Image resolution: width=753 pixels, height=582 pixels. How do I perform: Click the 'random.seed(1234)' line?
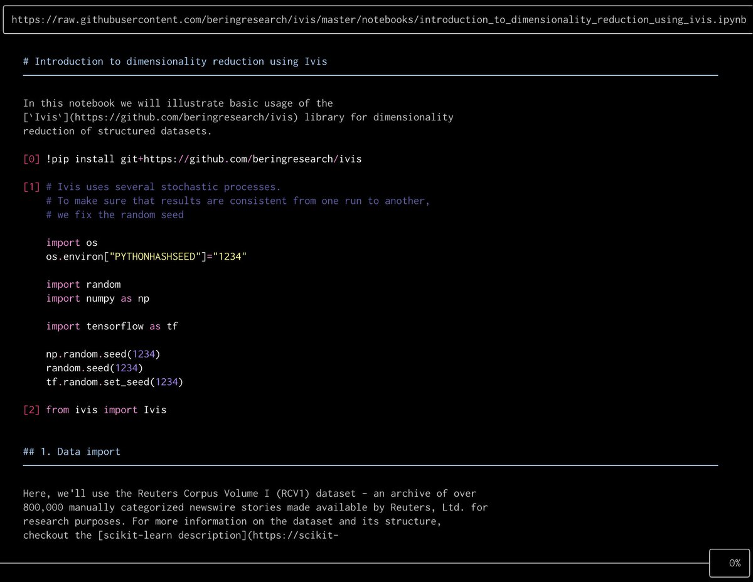pos(95,368)
